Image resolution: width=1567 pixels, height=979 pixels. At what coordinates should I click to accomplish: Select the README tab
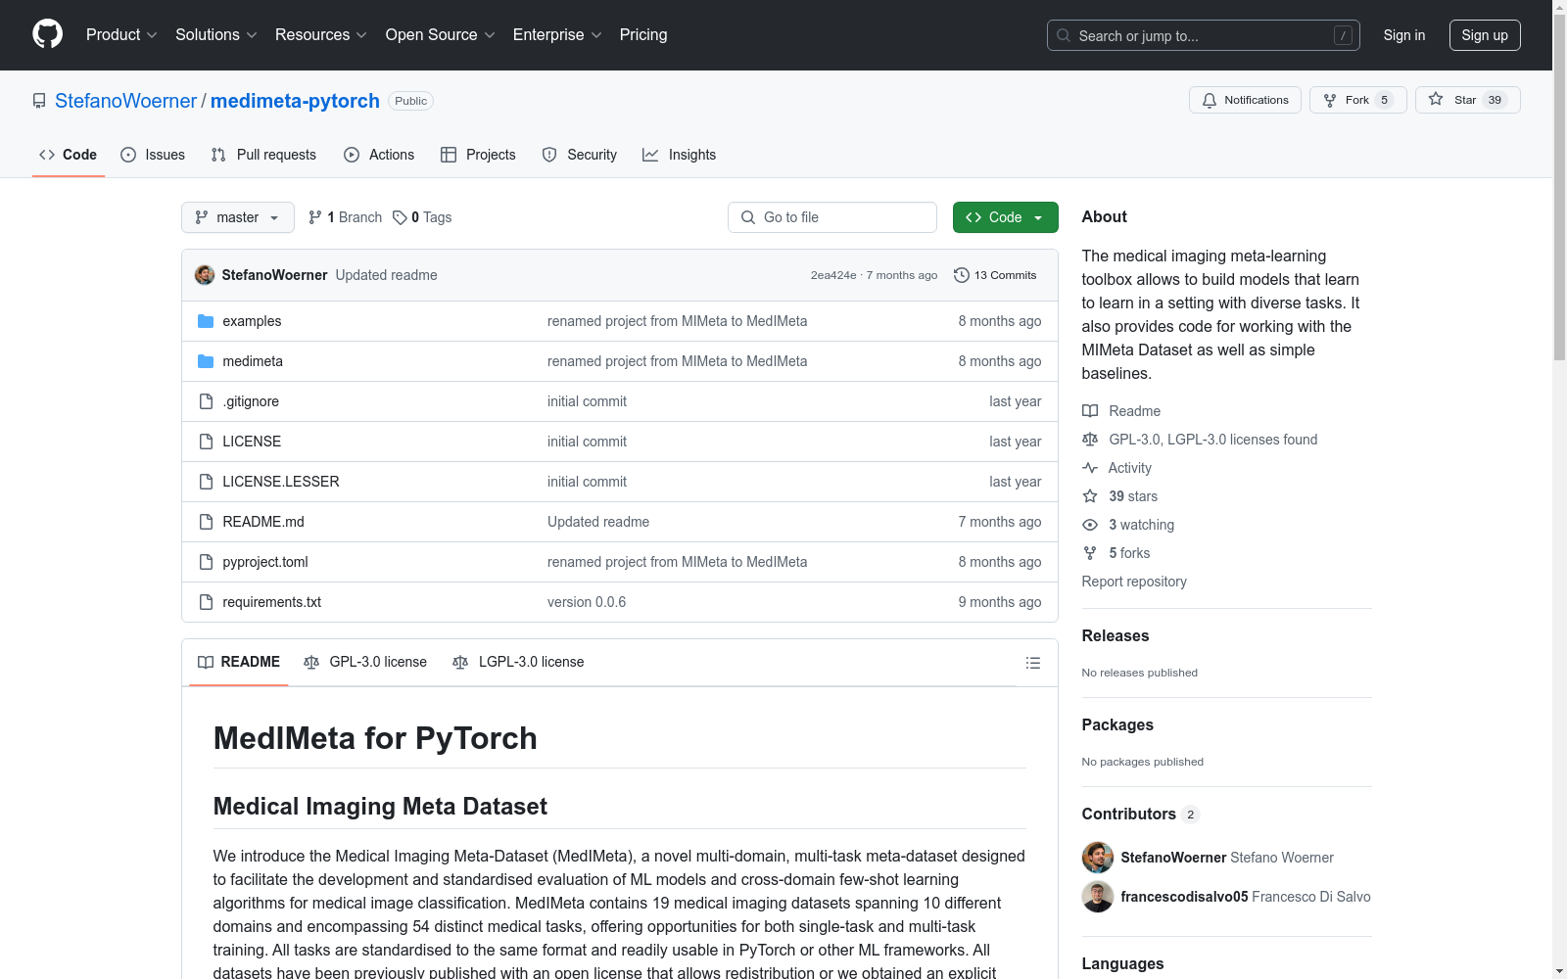click(x=239, y=663)
